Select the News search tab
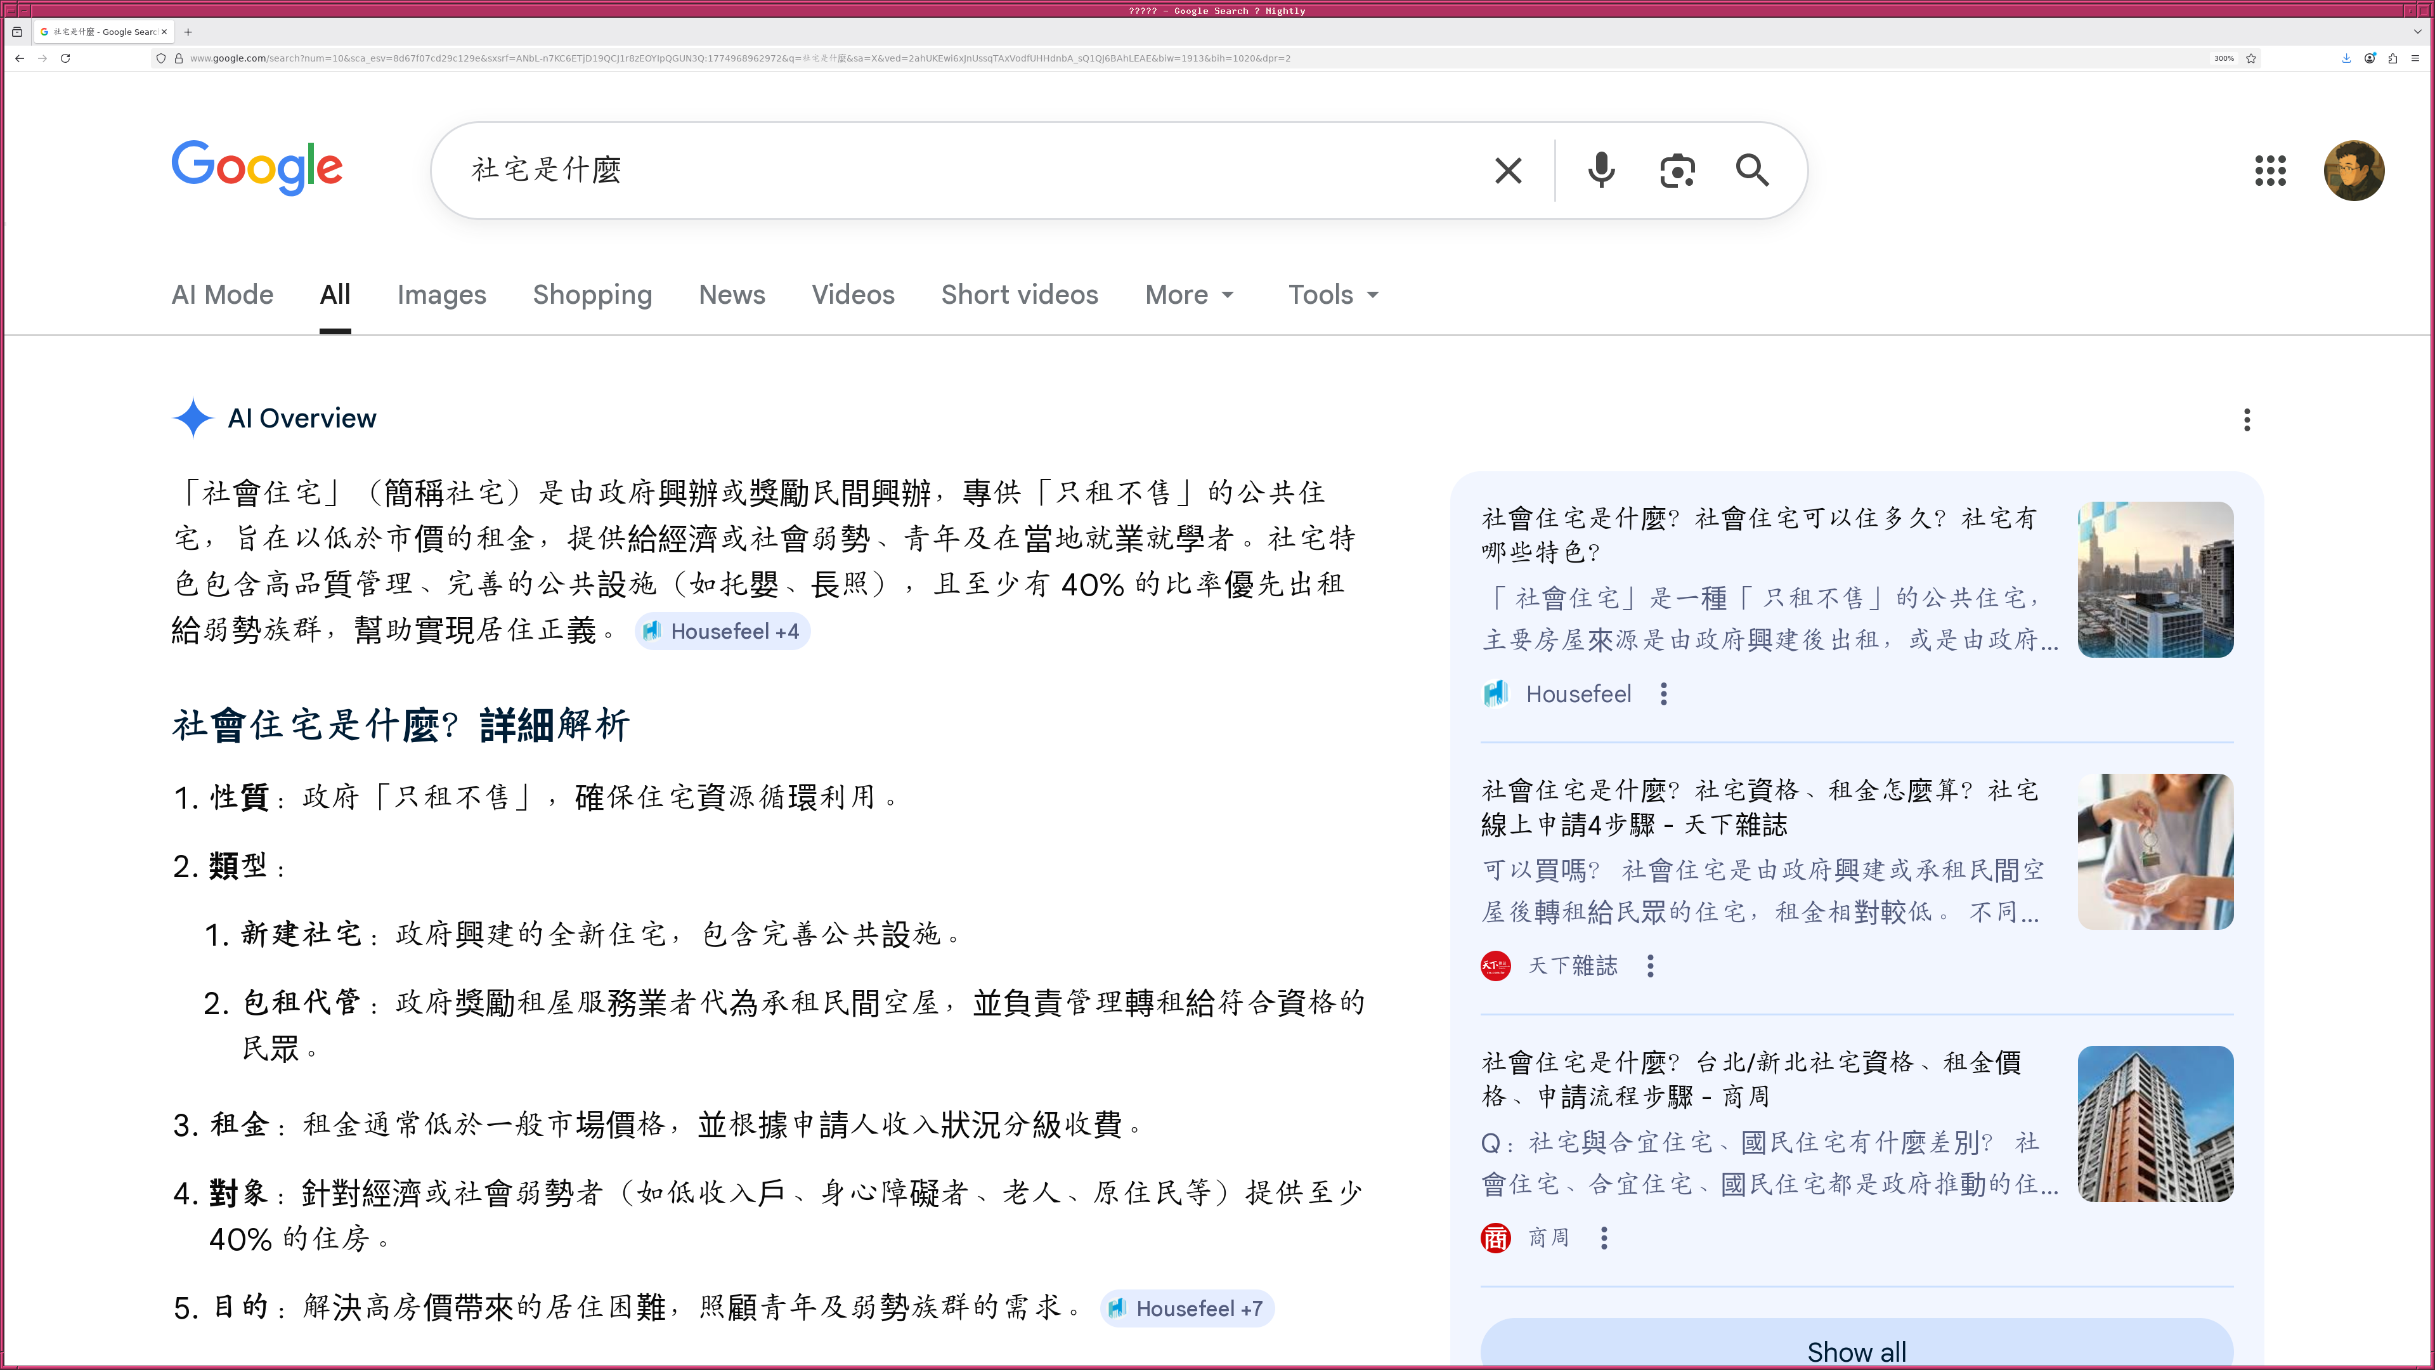The height and width of the screenshot is (1370, 2435). pyautogui.click(x=732, y=294)
